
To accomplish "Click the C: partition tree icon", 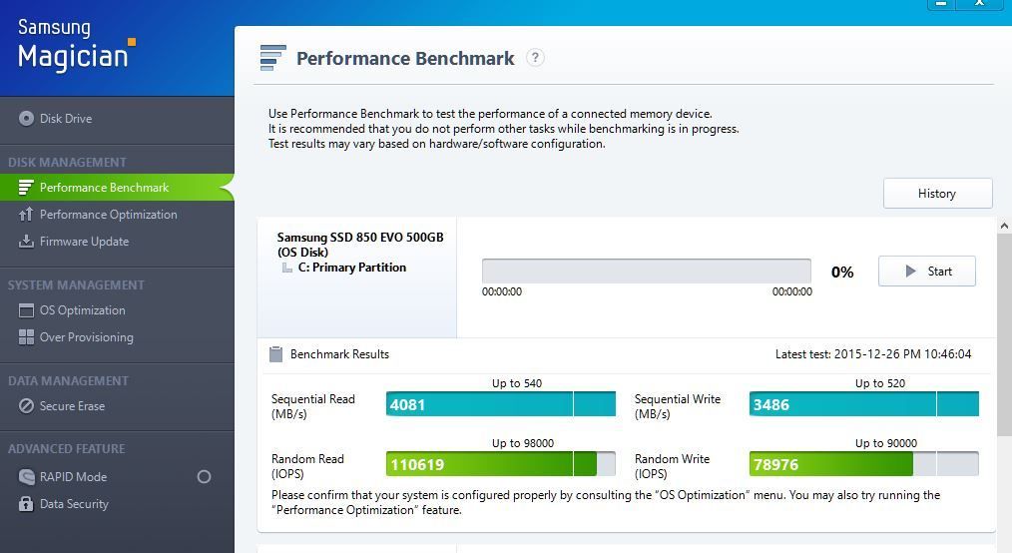I will click(x=287, y=268).
